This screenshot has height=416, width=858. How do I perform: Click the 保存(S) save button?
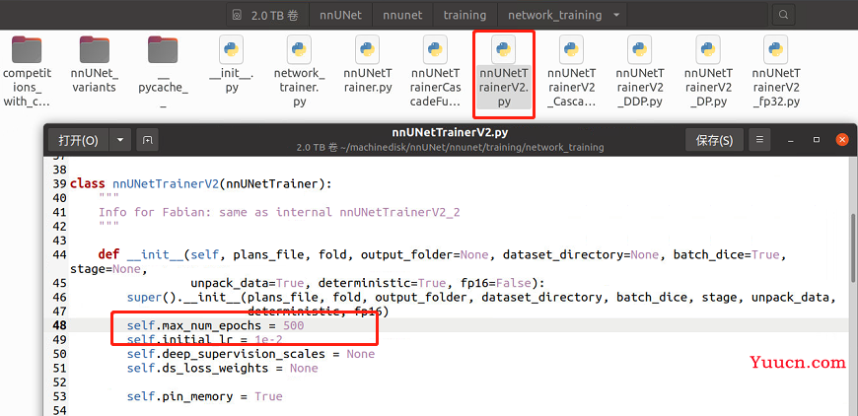click(714, 140)
